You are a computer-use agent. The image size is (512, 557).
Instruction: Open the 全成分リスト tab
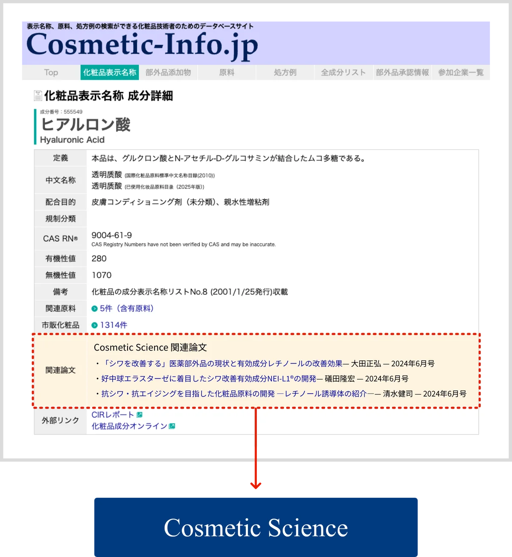(343, 73)
